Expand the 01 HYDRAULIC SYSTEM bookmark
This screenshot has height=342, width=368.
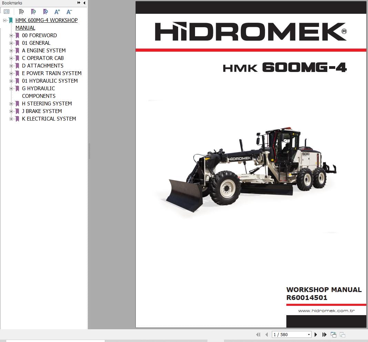tap(11, 81)
